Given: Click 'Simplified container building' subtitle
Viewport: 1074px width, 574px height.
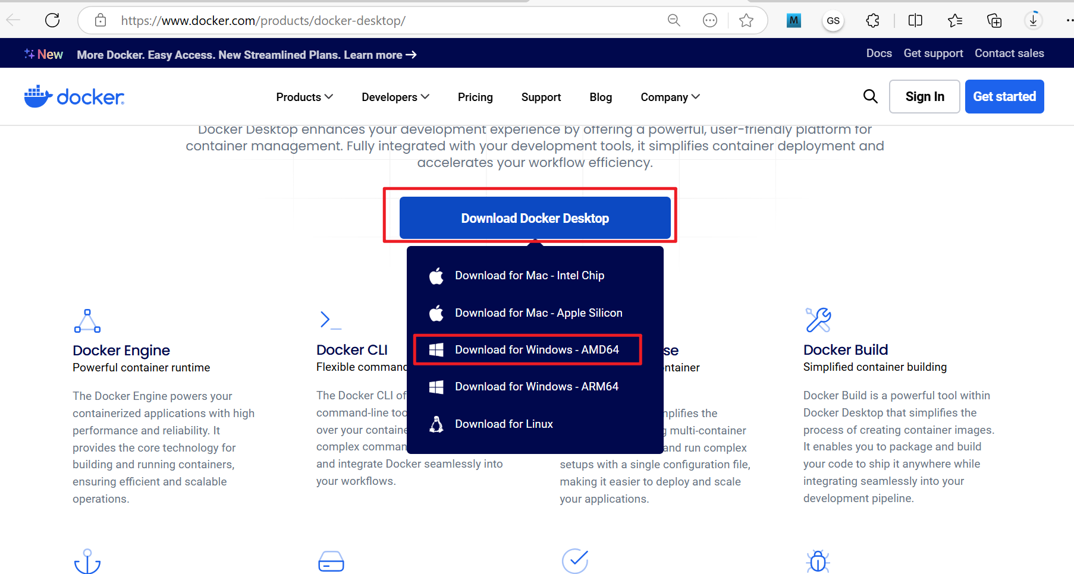Looking at the screenshot, I should 875,367.
